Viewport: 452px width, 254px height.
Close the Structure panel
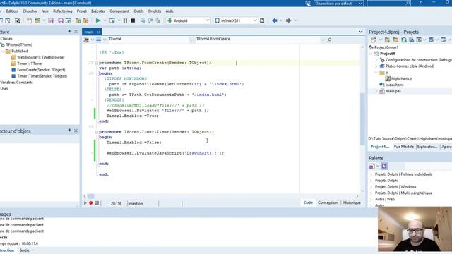[76, 32]
